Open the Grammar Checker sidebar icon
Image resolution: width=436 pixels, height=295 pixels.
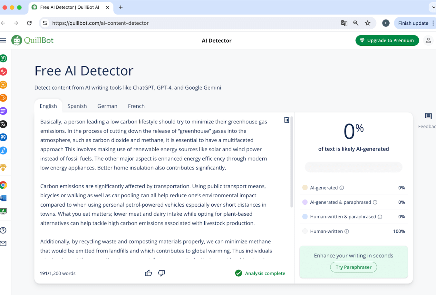click(x=3, y=72)
